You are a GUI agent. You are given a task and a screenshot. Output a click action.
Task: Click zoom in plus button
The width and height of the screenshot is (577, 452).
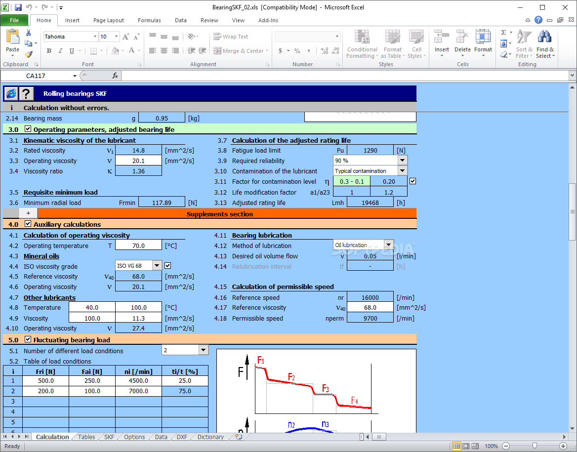coord(563,446)
